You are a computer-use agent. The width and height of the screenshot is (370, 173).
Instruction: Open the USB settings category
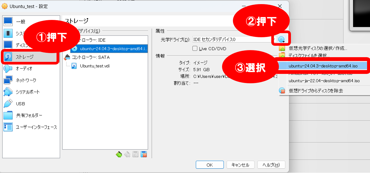tap(21, 104)
